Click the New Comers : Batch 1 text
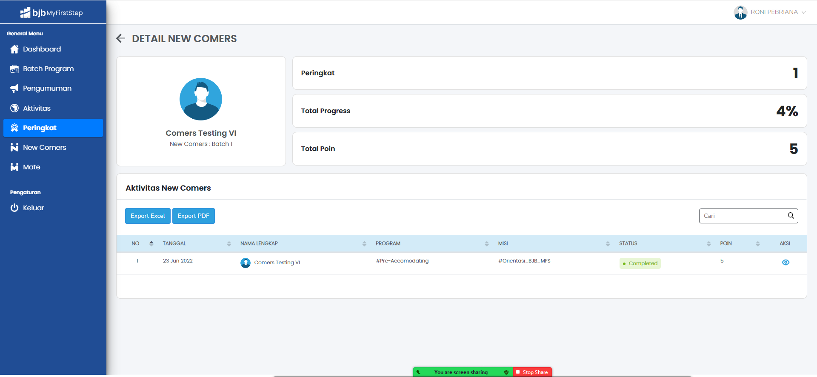This screenshot has height=377, width=817. pos(201,144)
